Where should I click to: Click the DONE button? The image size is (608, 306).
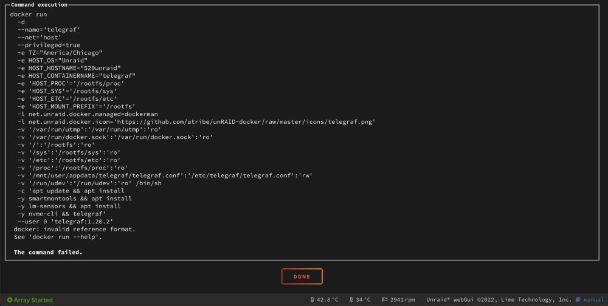click(302, 277)
